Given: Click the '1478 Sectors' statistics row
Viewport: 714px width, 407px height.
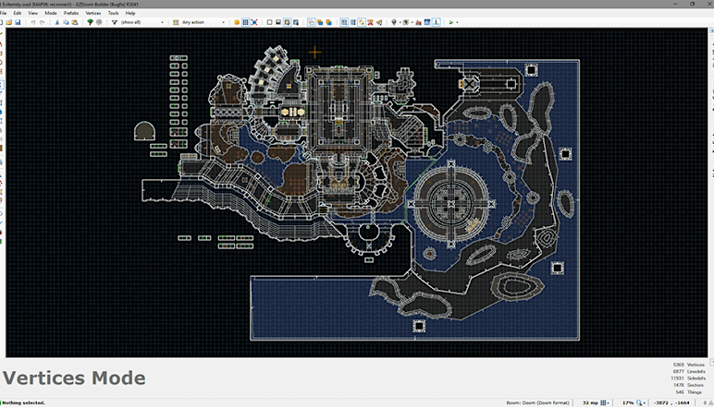Looking at the screenshot, I should pyautogui.click(x=689, y=385).
